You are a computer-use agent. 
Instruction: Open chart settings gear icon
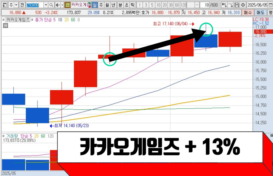click(243, 5)
